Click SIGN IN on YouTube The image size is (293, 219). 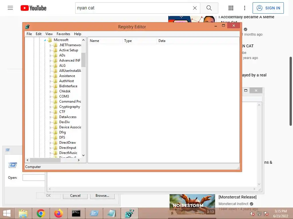click(x=268, y=8)
